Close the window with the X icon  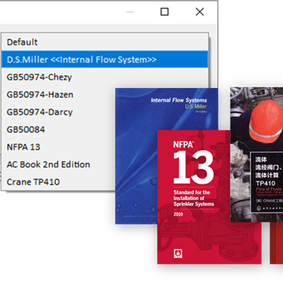(200, 12)
